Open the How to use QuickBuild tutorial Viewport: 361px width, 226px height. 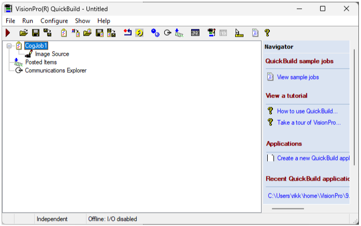(x=307, y=111)
